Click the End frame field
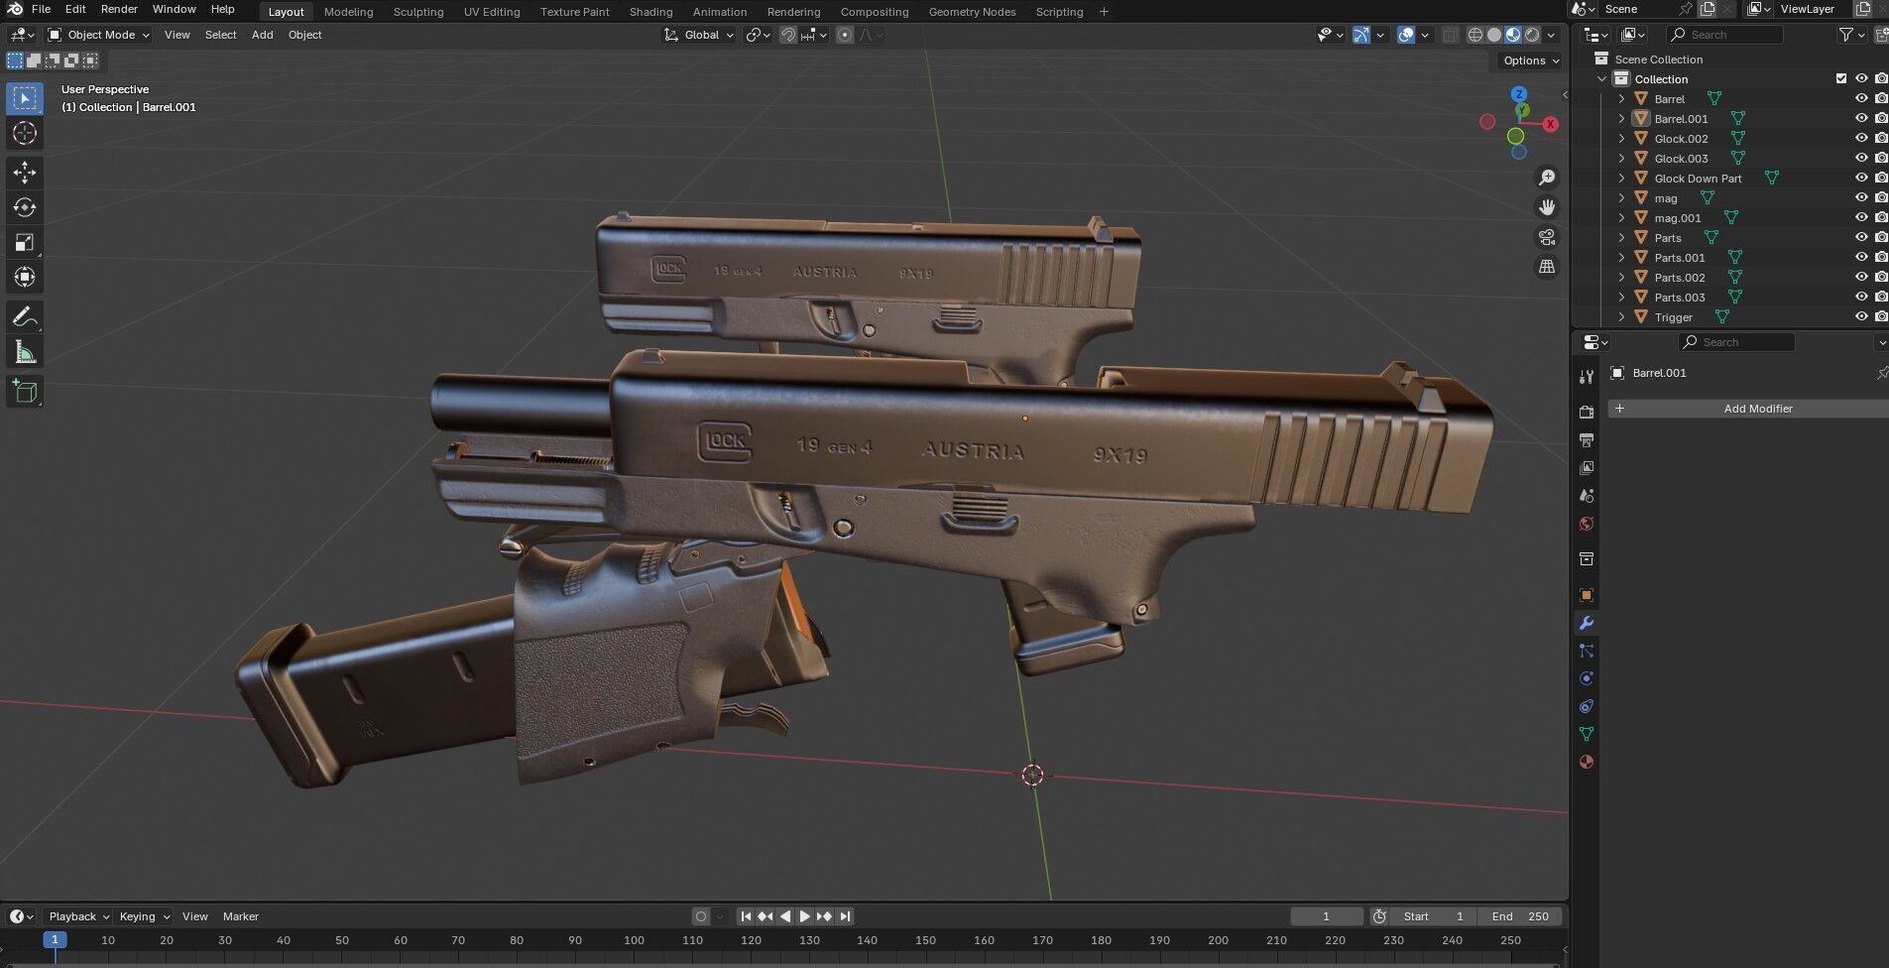This screenshot has width=1889, height=968. tap(1520, 916)
